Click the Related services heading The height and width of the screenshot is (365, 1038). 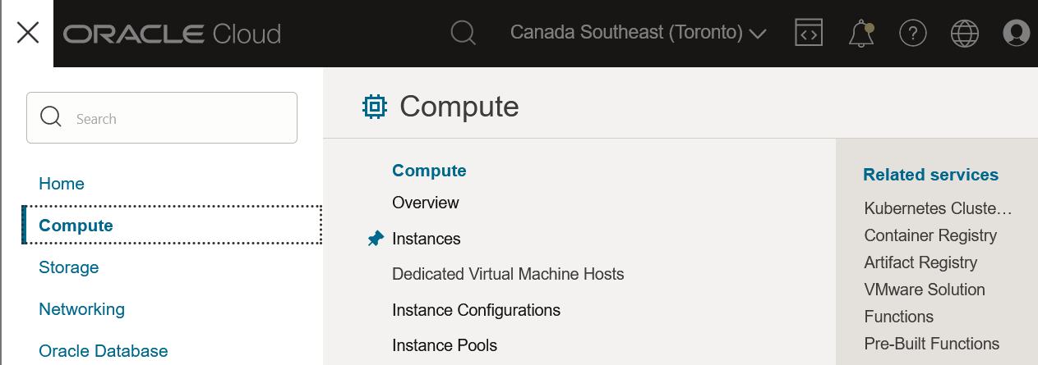point(930,175)
